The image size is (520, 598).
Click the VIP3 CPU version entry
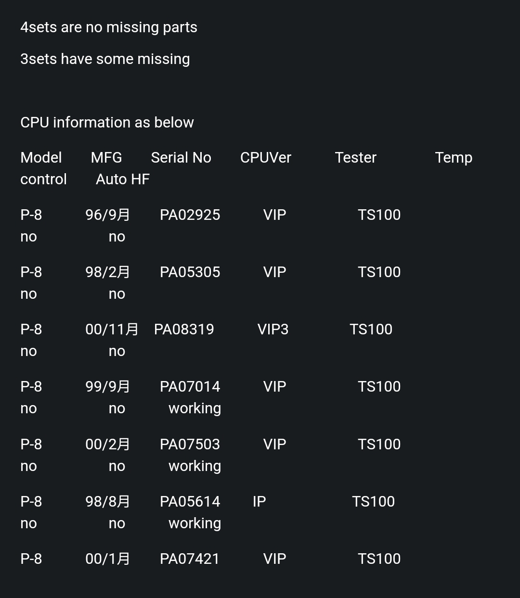[273, 330]
